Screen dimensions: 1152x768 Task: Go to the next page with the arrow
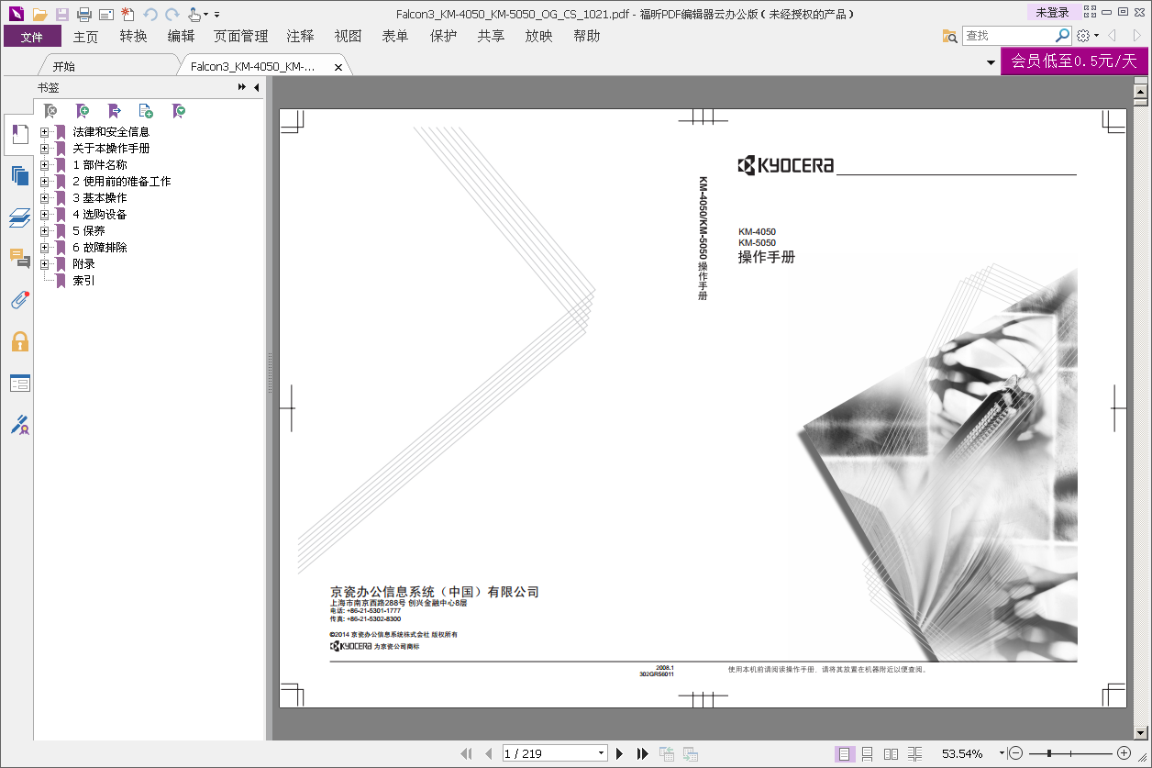click(x=619, y=753)
